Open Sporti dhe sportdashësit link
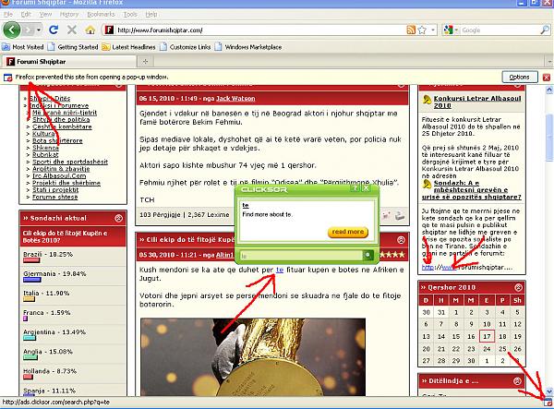This screenshot has width=554, height=409. point(70,162)
